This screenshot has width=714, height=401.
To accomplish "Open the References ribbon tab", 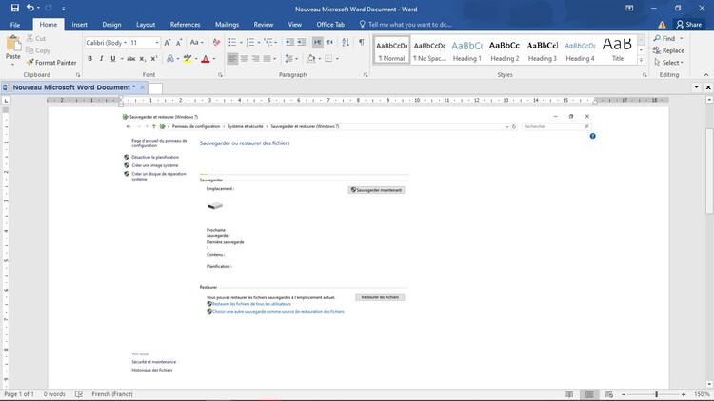I will [185, 24].
